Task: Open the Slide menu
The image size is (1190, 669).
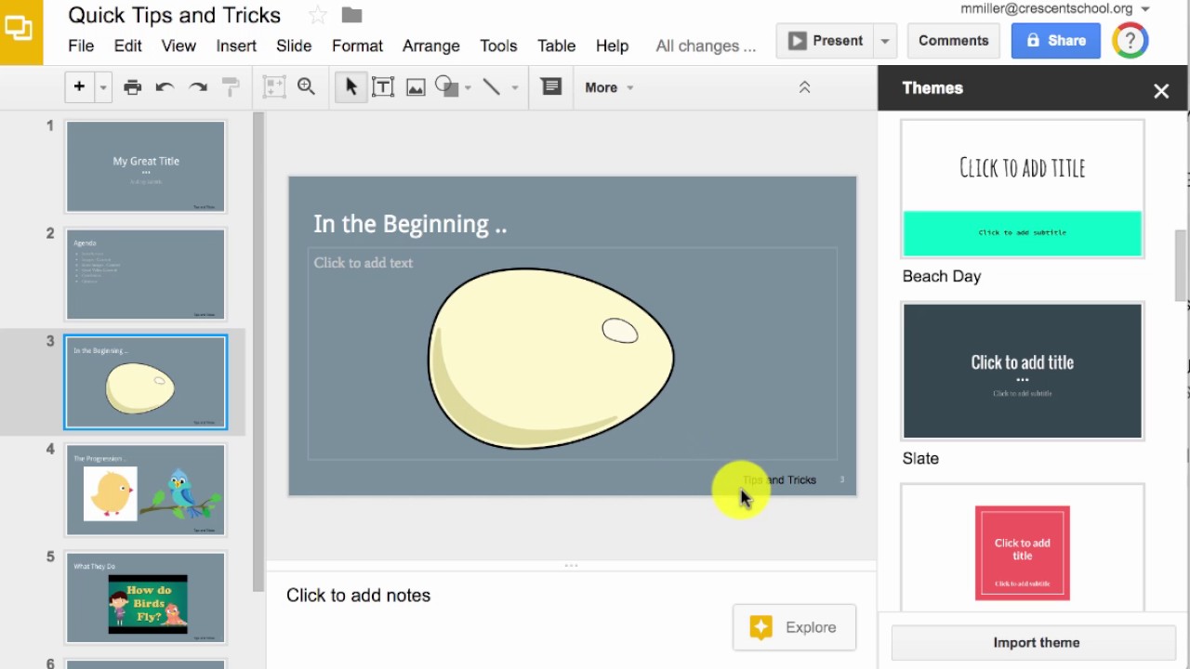Action: tap(294, 46)
